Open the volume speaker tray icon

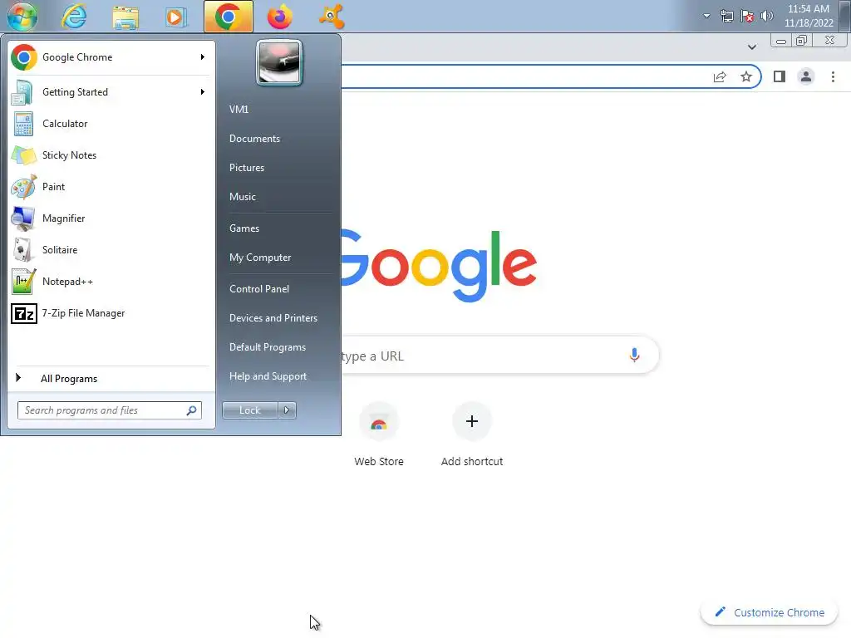[x=767, y=16]
